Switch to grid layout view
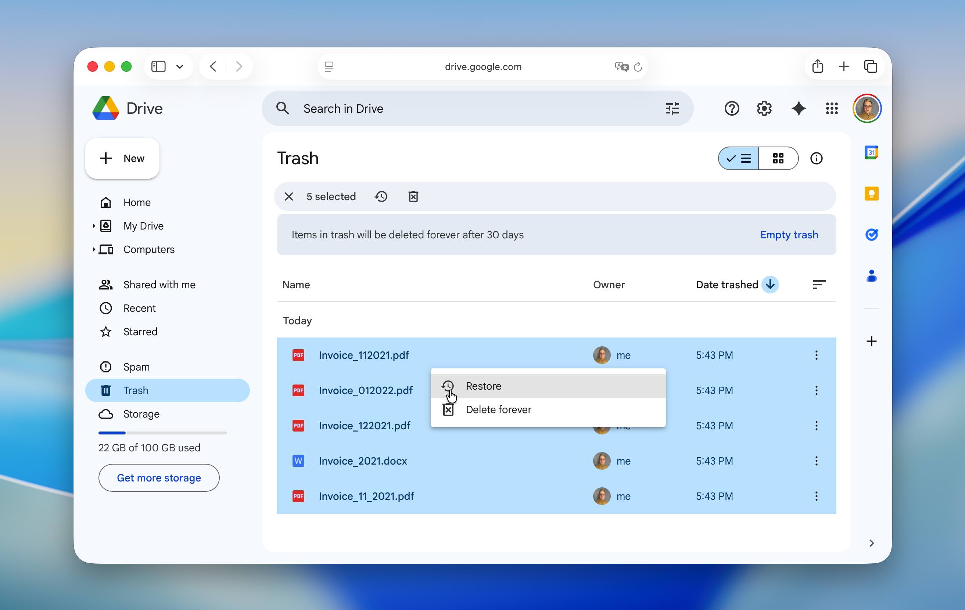The height and width of the screenshot is (610, 965). click(778, 159)
